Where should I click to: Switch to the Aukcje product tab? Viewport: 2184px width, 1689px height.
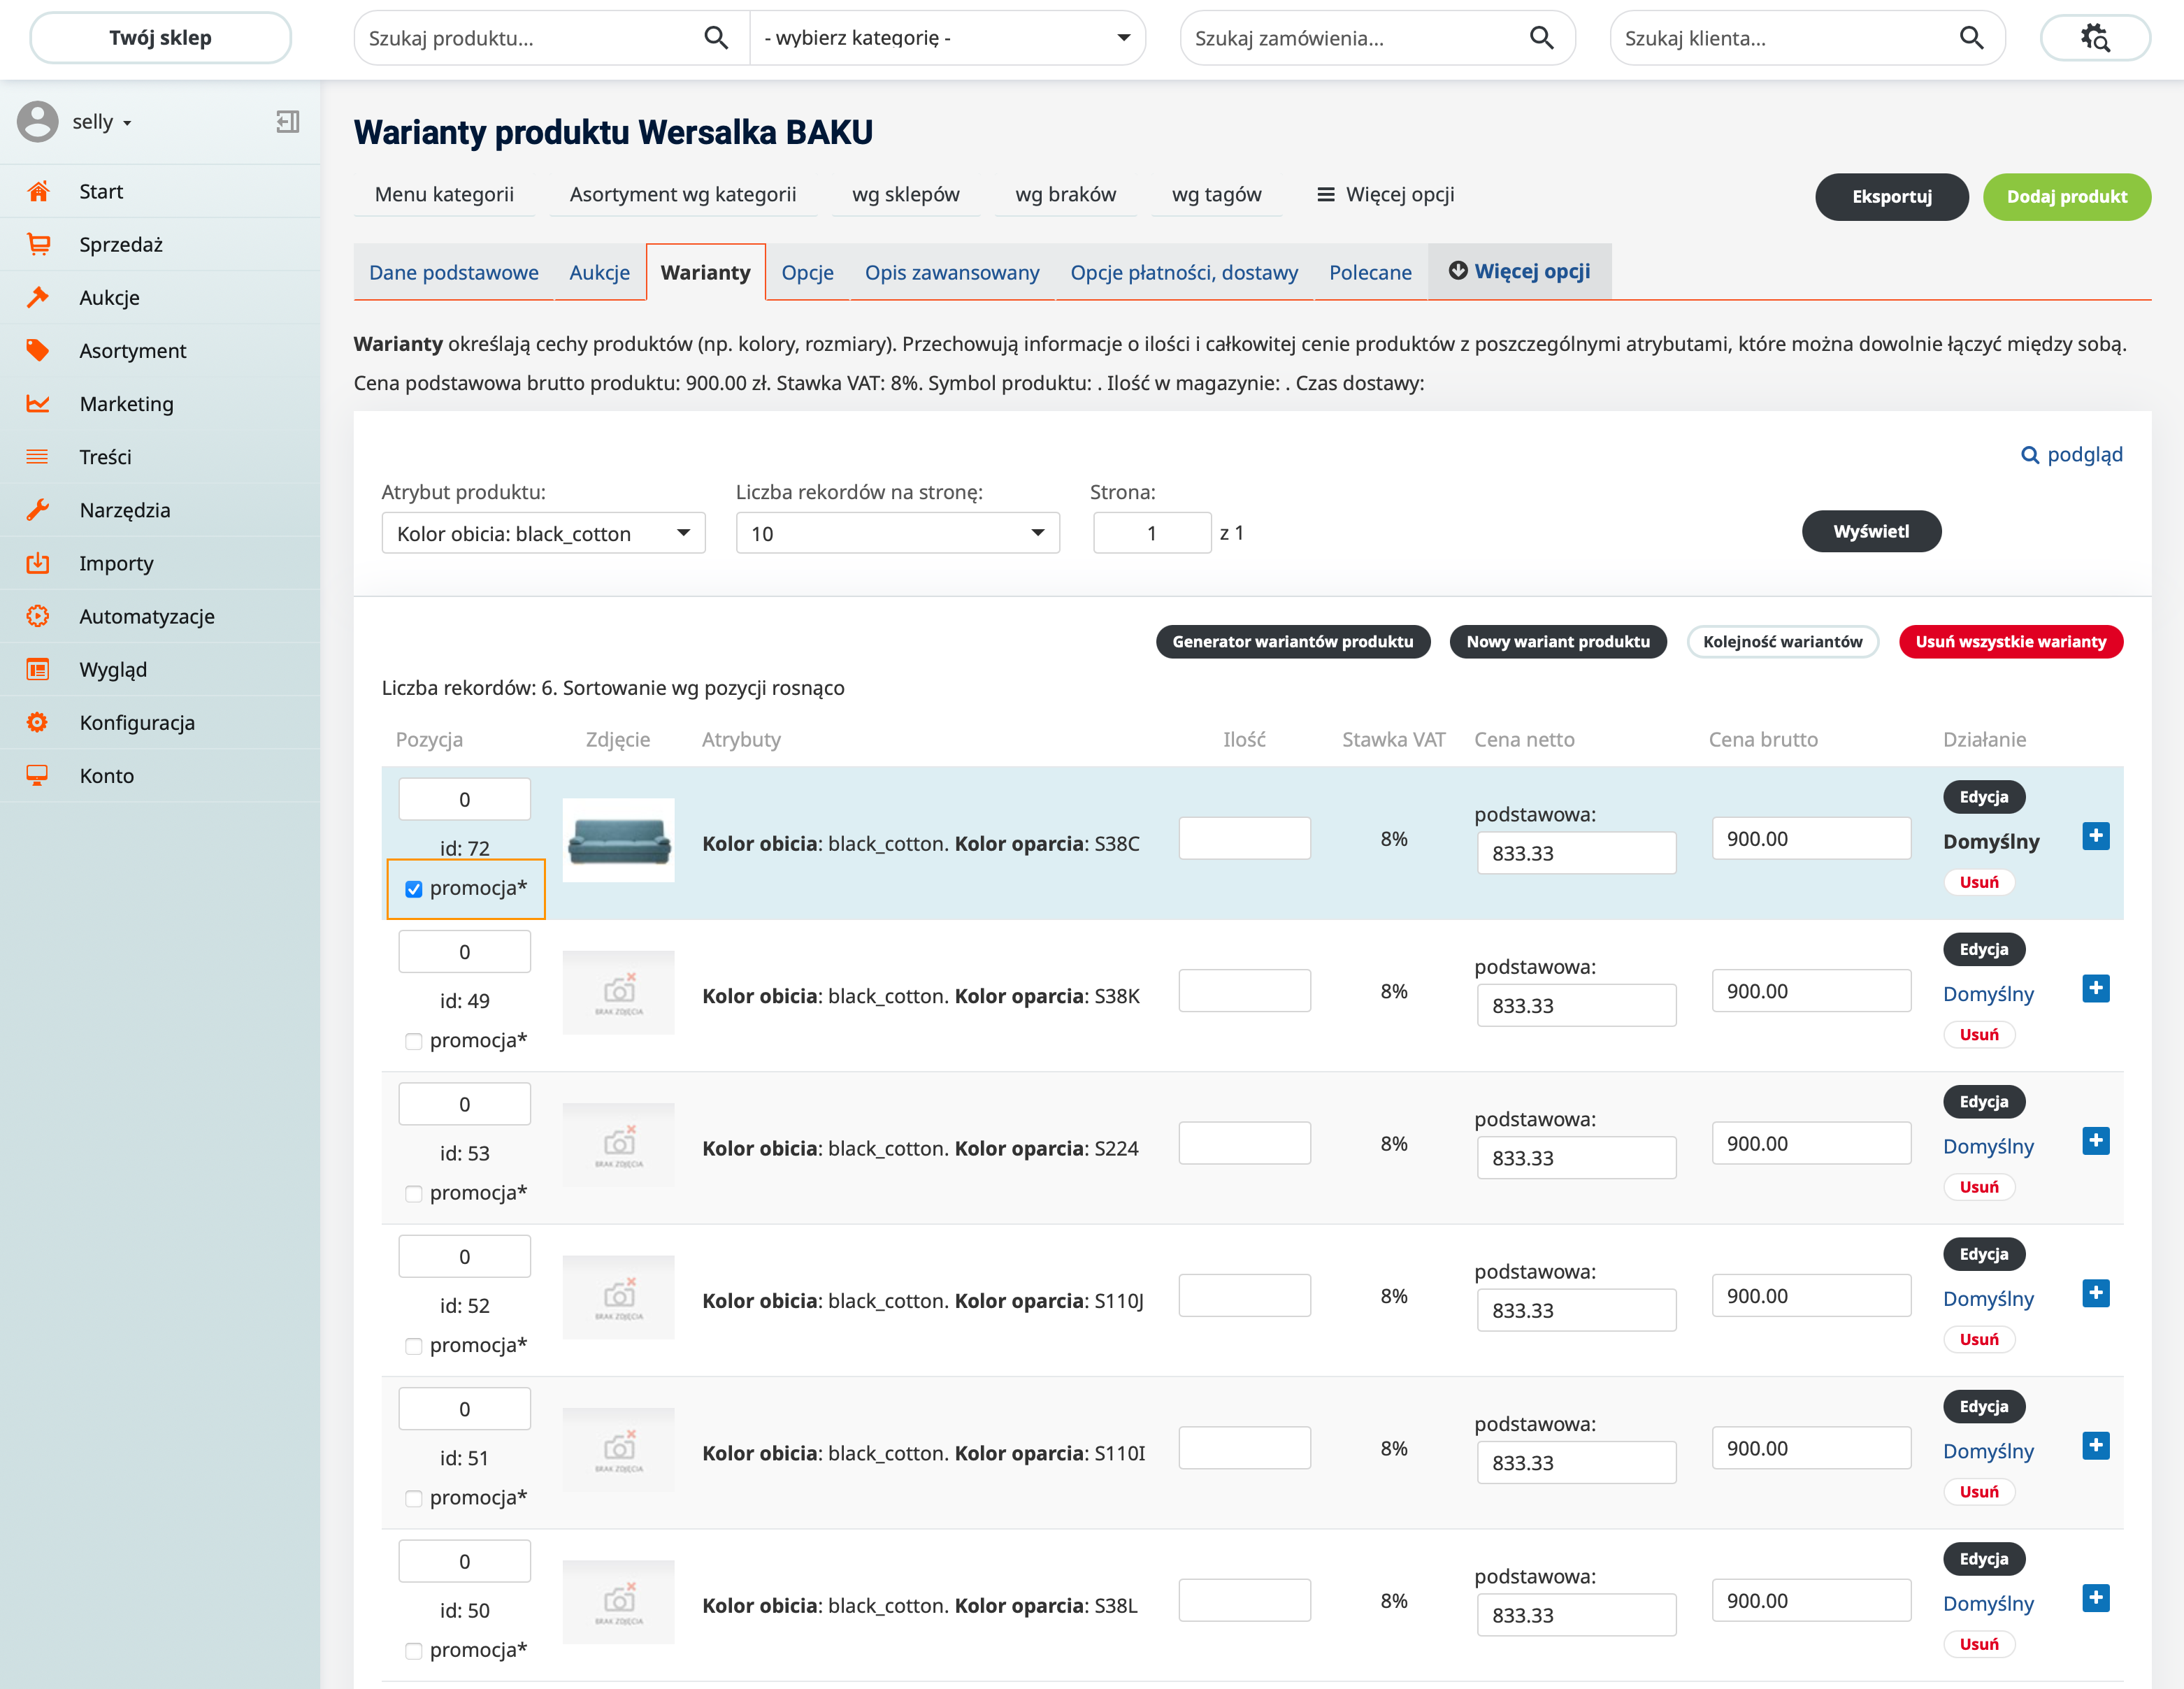pyautogui.click(x=599, y=272)
